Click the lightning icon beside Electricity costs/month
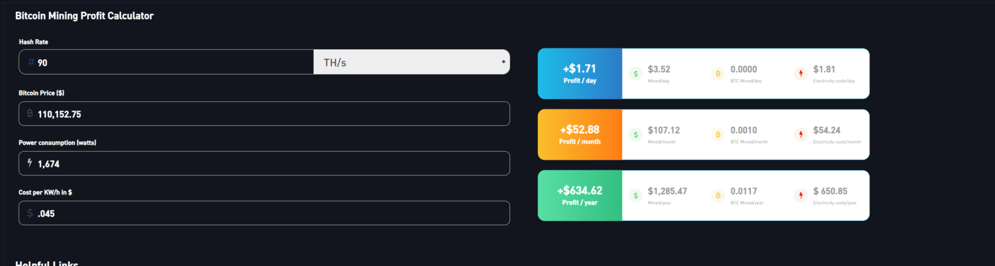 click(801, 135)
